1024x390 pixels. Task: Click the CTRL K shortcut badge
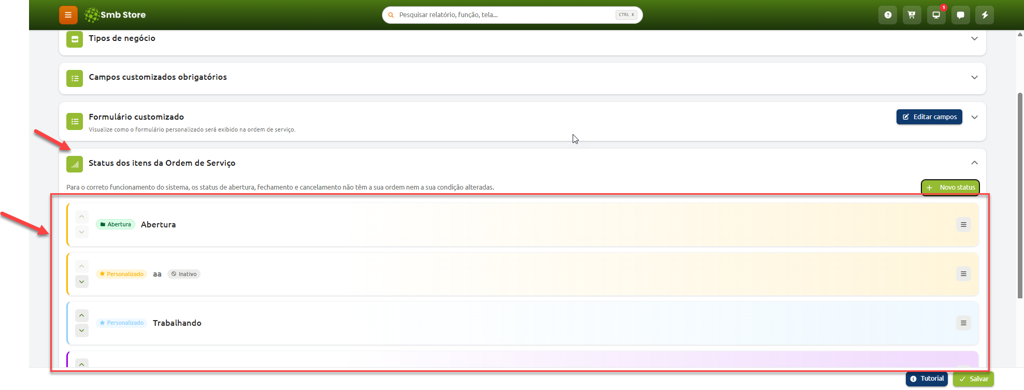pos(627,15)
